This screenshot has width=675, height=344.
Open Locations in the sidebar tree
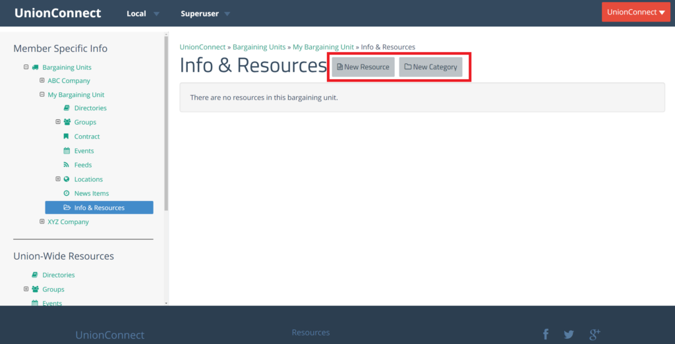[x=89, y=179]
